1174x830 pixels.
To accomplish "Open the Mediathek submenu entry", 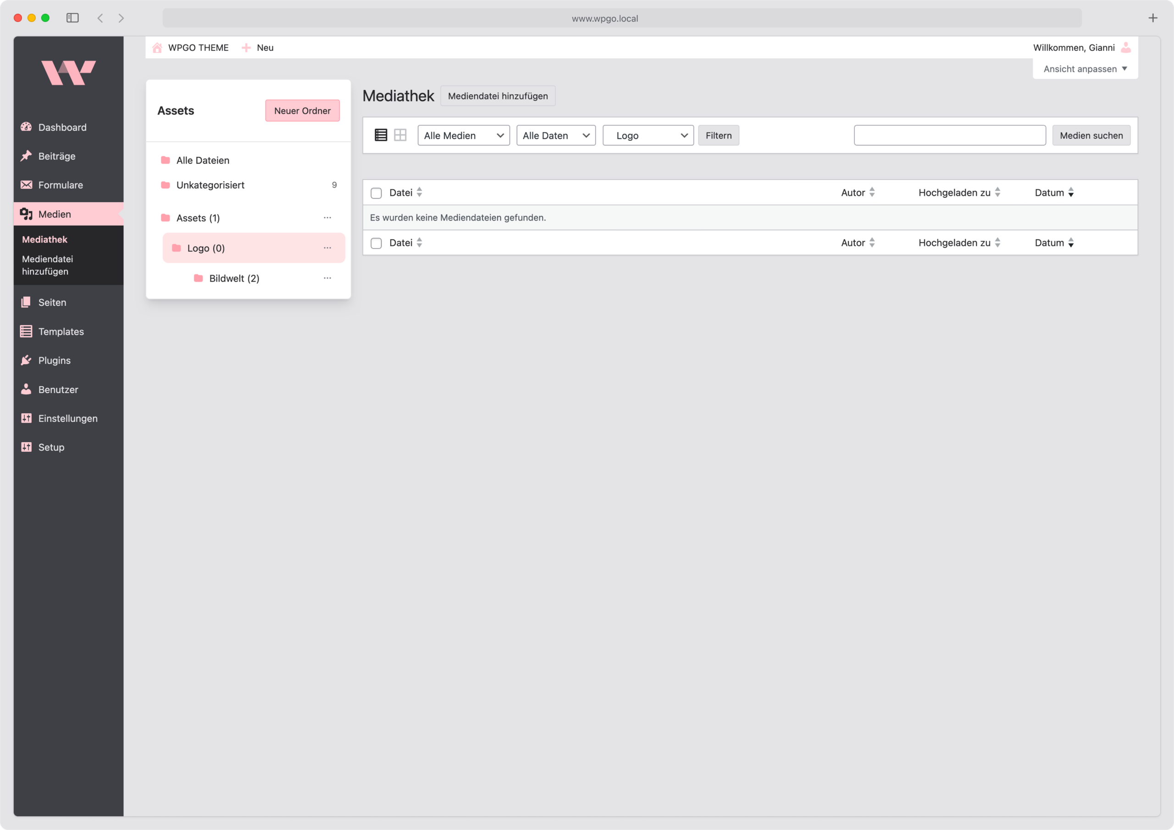I will (44, 239).
